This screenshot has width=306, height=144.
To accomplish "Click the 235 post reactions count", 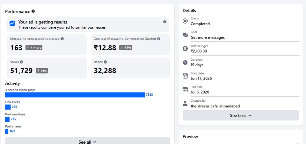I will tap(13, 119).
